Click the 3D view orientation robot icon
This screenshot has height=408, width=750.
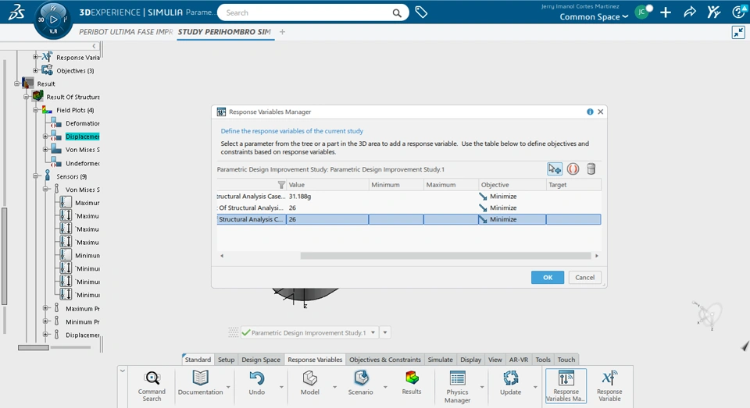point(708,315)
